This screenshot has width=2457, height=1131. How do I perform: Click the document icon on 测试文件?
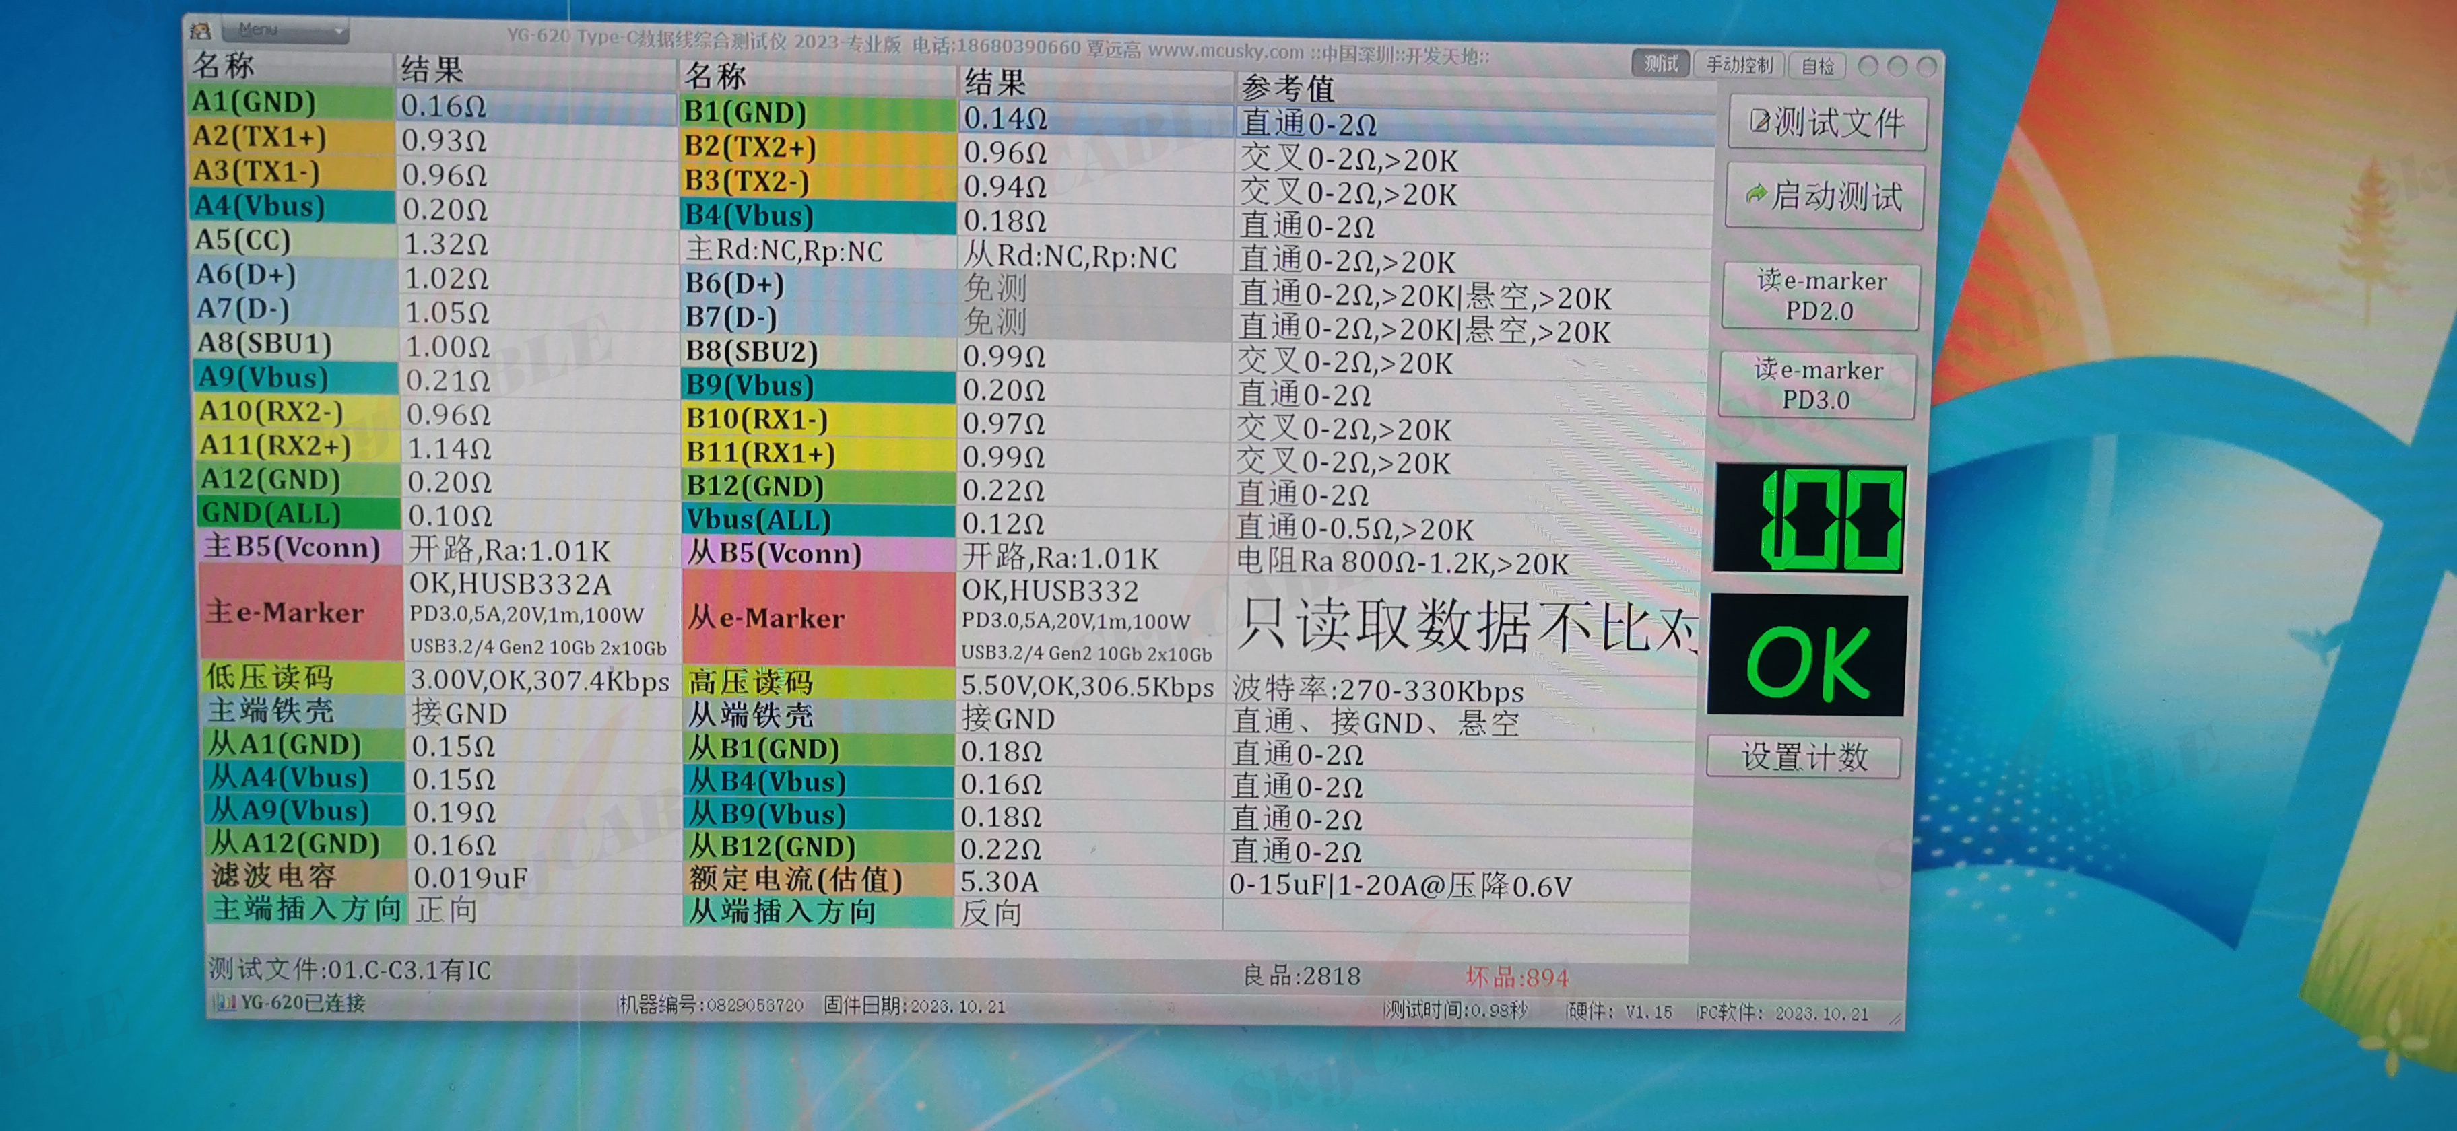1759,121
